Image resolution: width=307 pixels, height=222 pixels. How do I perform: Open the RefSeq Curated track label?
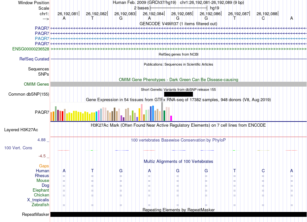34,59
